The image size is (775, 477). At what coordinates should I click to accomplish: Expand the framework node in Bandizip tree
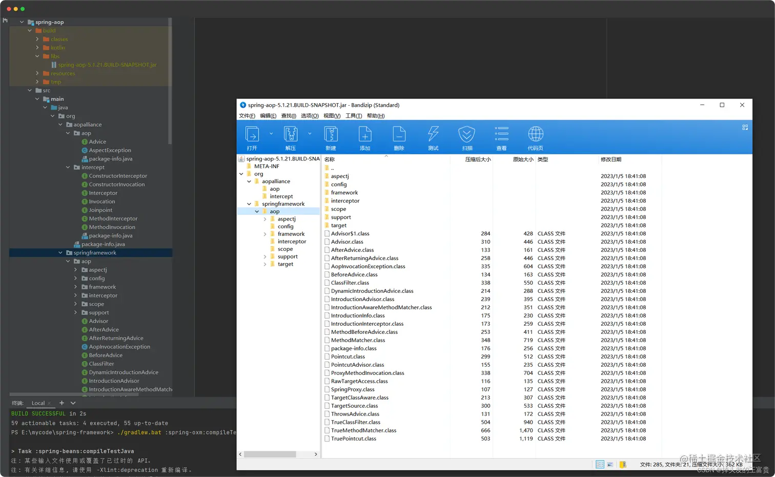265,234
